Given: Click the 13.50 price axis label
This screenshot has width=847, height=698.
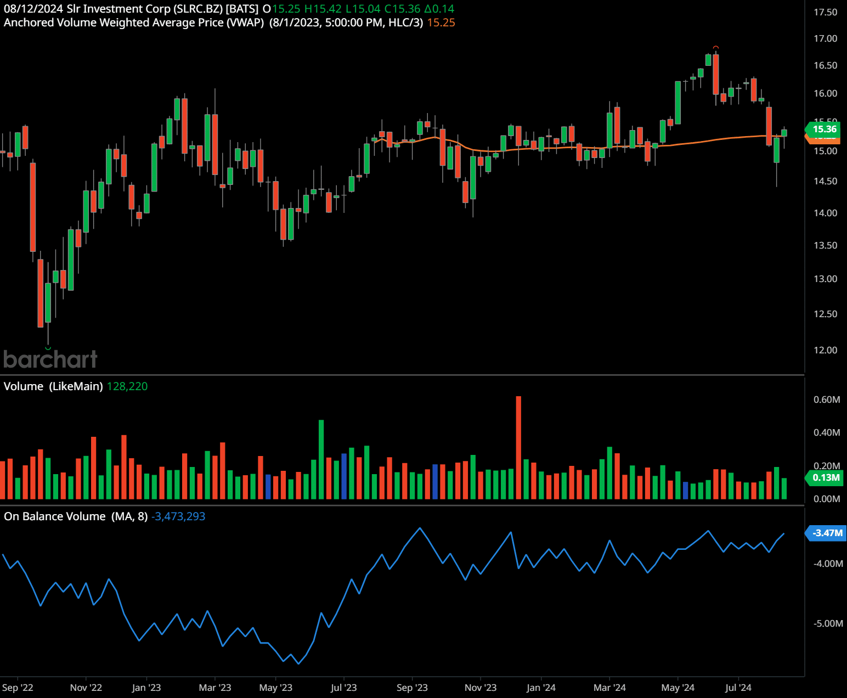Looking at the screenshot, I should 826,245.
